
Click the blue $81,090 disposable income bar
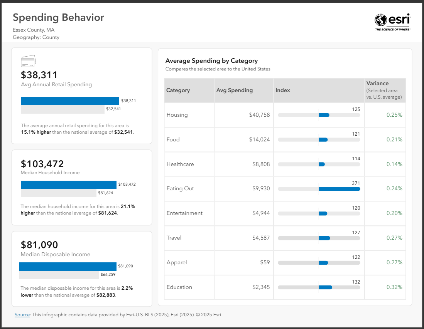tap(68, 266)
